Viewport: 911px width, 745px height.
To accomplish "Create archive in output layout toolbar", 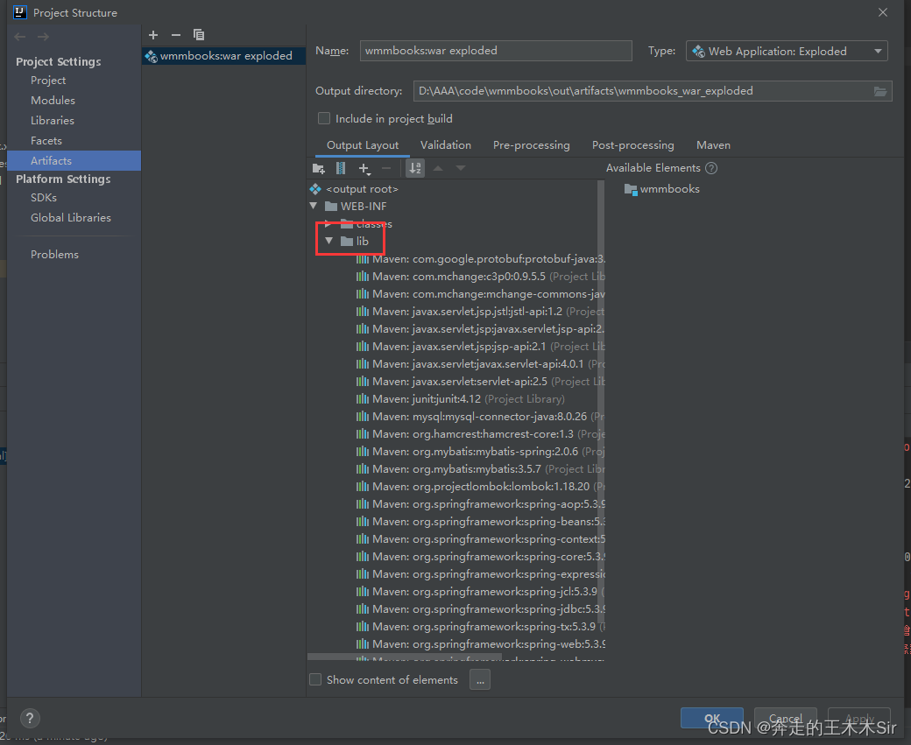I will pyautogui.click(x=341, y=168).
